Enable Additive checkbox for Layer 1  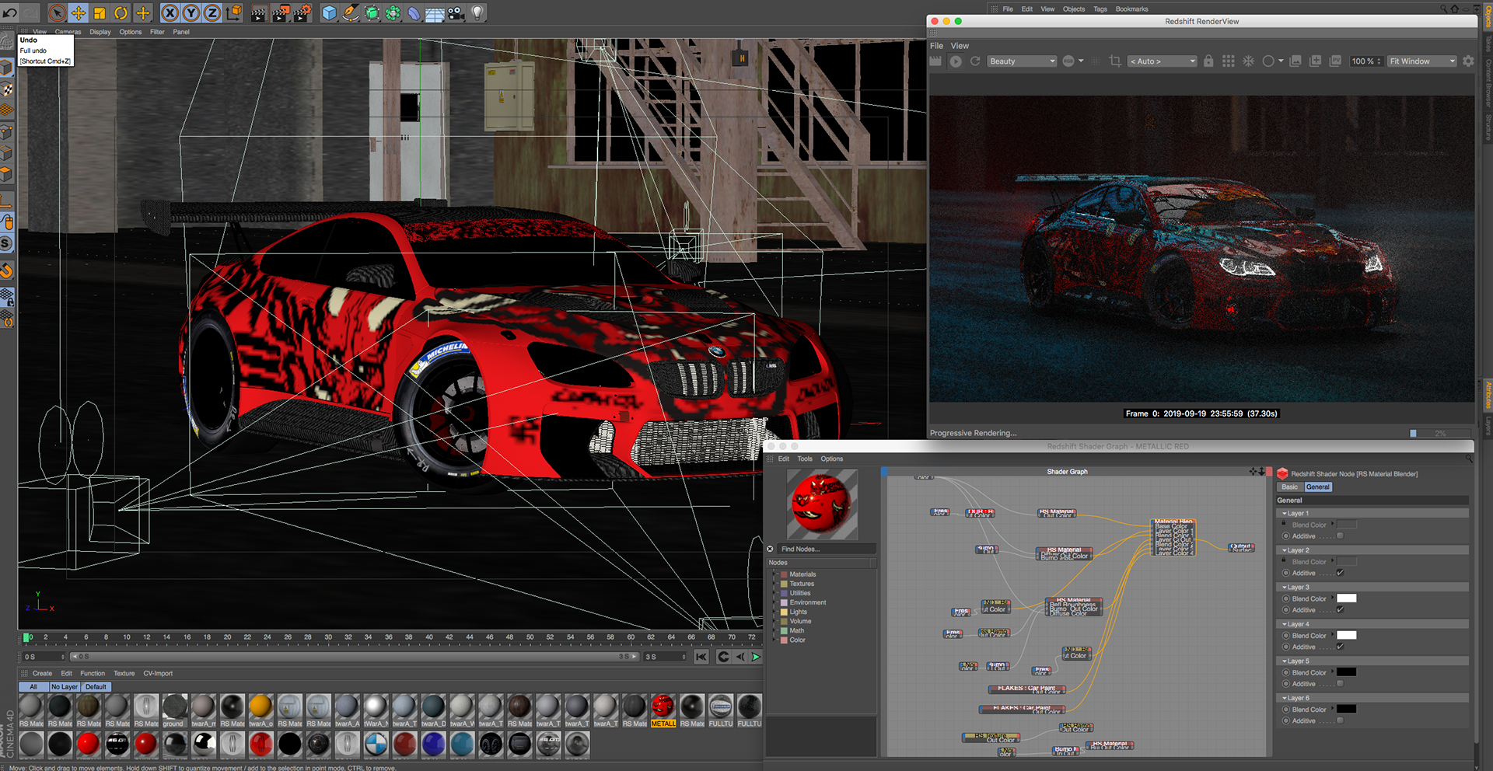(1340, 536)
